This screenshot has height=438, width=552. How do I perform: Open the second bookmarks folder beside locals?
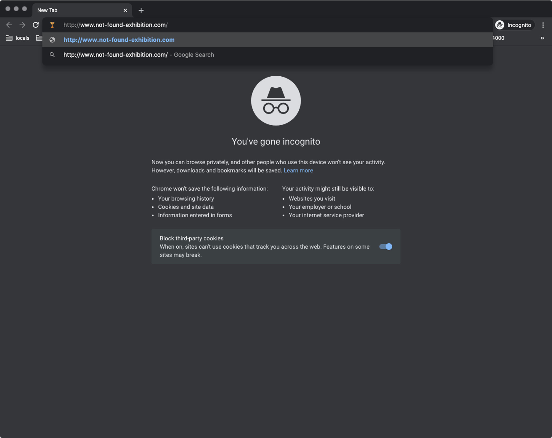[39, 38]
